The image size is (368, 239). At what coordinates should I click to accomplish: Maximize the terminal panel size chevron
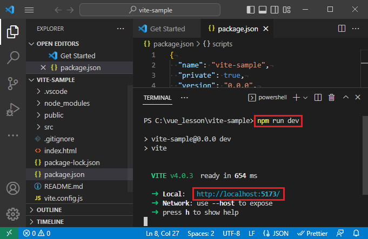coord(346,97)
